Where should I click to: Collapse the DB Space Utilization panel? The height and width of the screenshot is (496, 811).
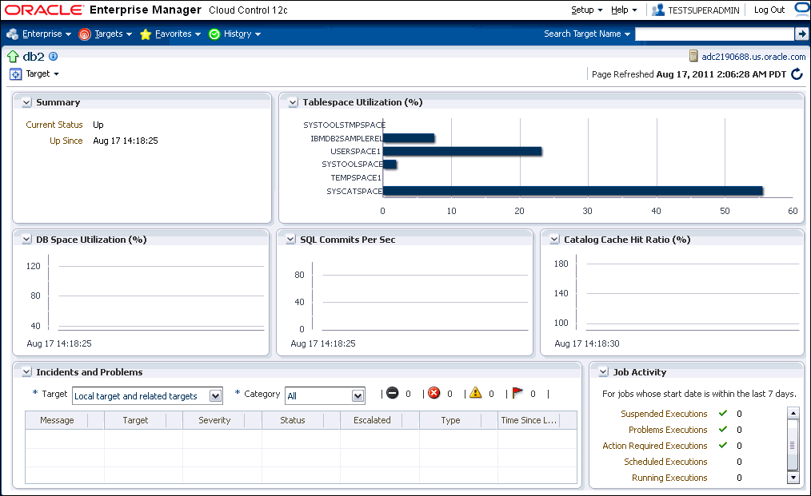(26, 240)
